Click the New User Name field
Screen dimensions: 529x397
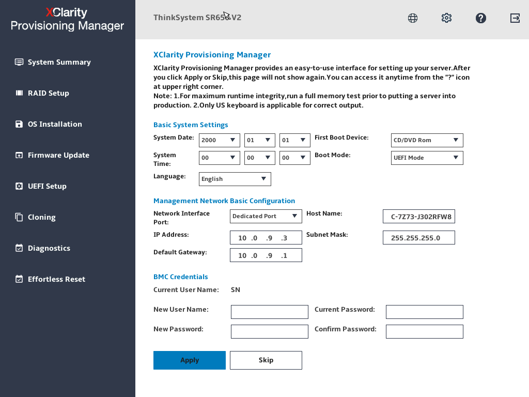(x=270, y=312)
